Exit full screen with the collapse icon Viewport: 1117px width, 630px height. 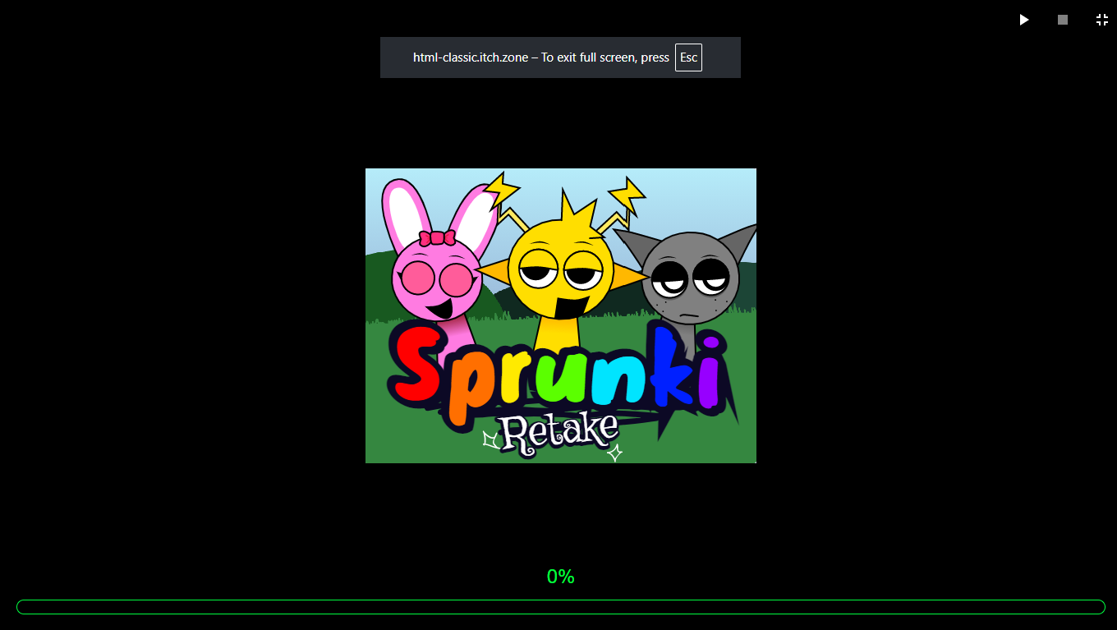pos(1102,20)
